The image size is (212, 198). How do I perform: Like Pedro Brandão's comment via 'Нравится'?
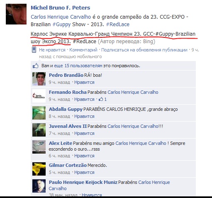point(84,82)
